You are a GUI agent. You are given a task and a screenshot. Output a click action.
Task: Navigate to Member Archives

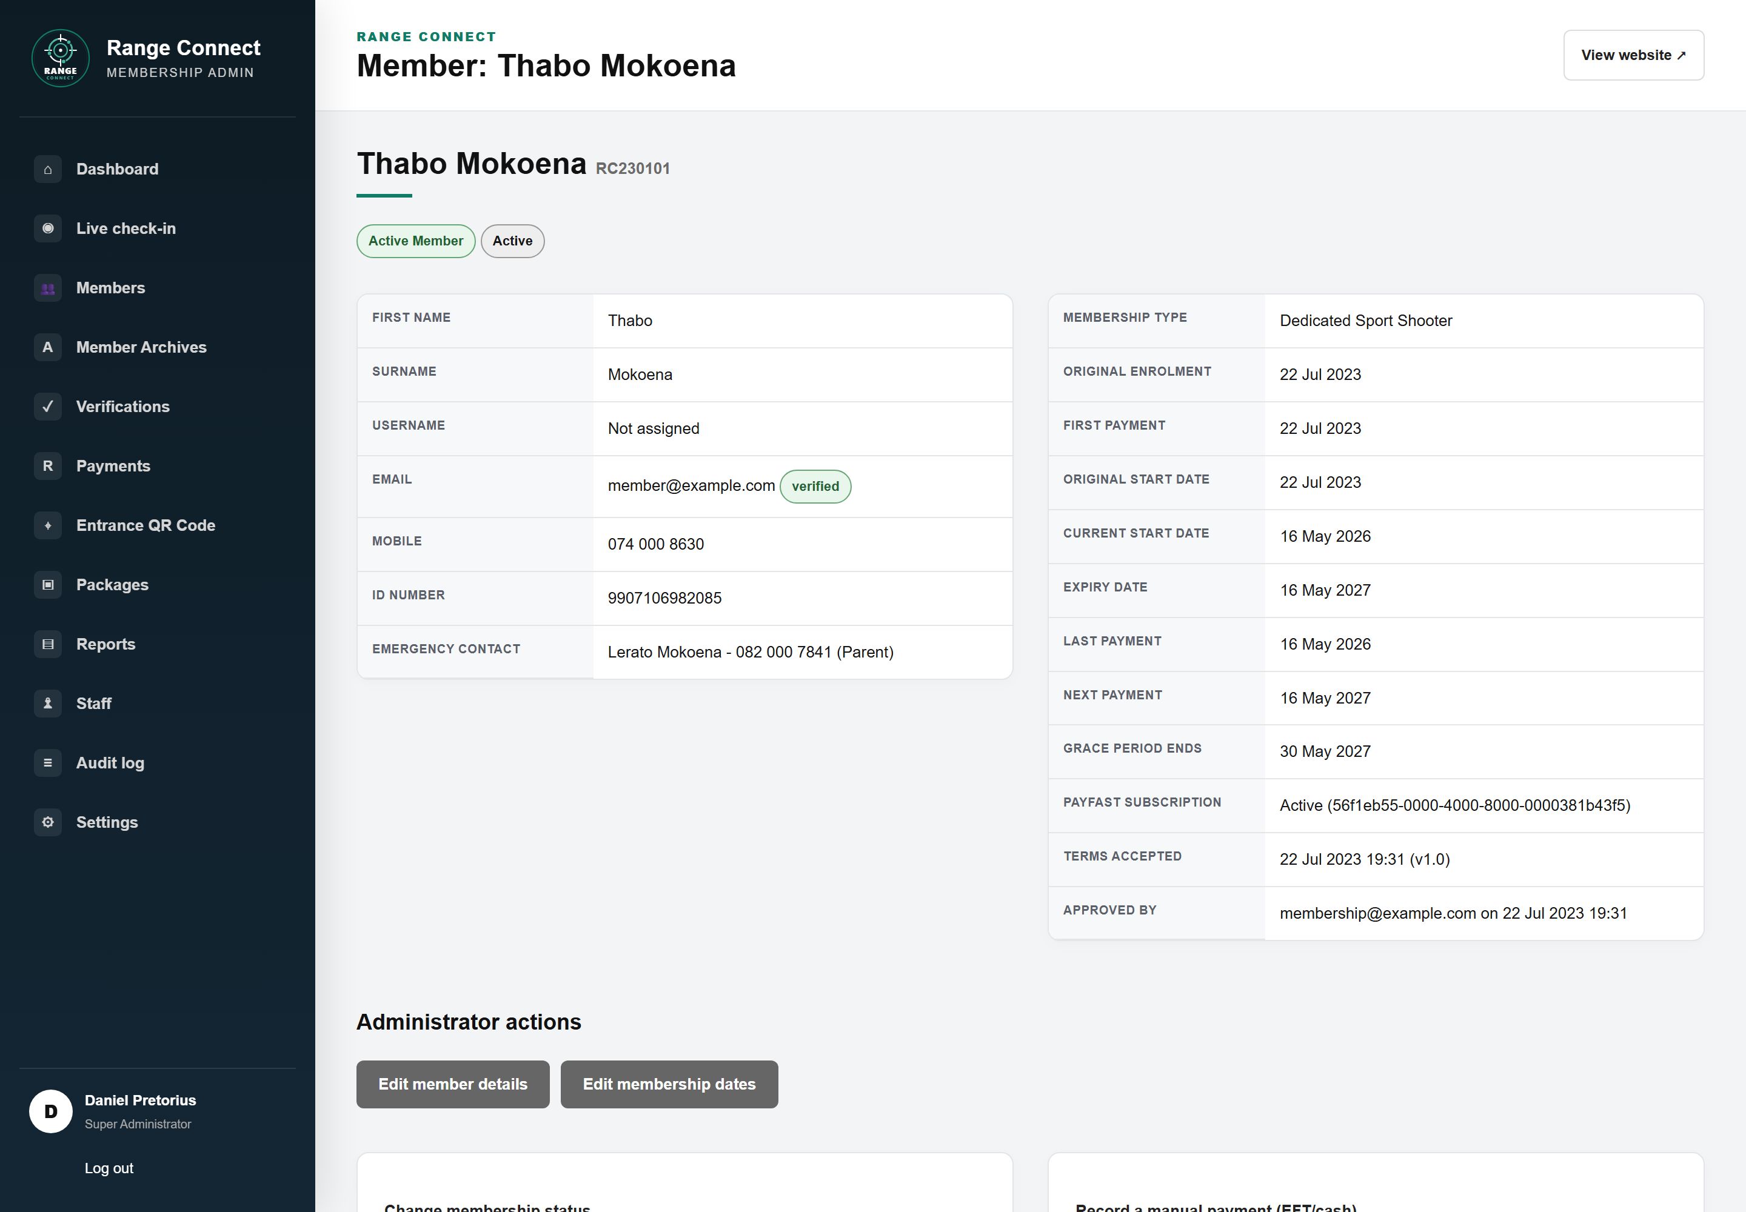click(141, 347)
